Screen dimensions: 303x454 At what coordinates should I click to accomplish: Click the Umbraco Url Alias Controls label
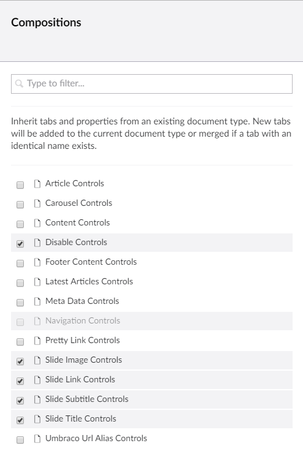click(x=96, y=438)
